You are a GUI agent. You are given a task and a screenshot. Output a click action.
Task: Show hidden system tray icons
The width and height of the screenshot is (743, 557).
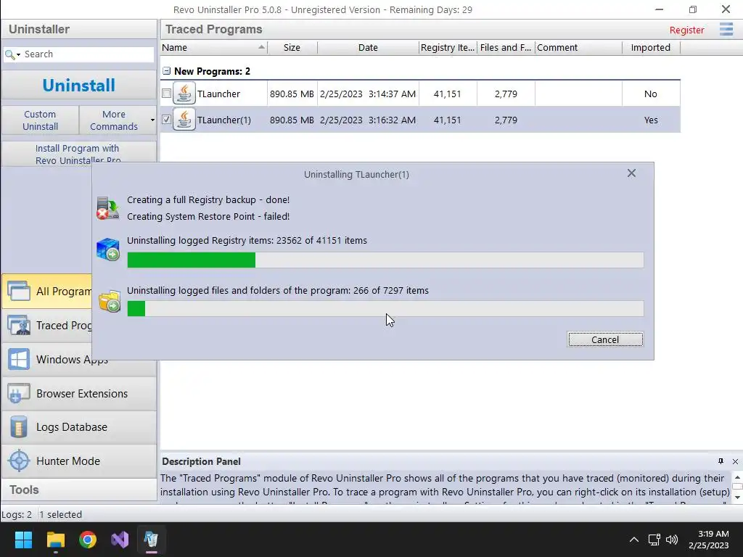pyautogui.click(x=633, y=540)
